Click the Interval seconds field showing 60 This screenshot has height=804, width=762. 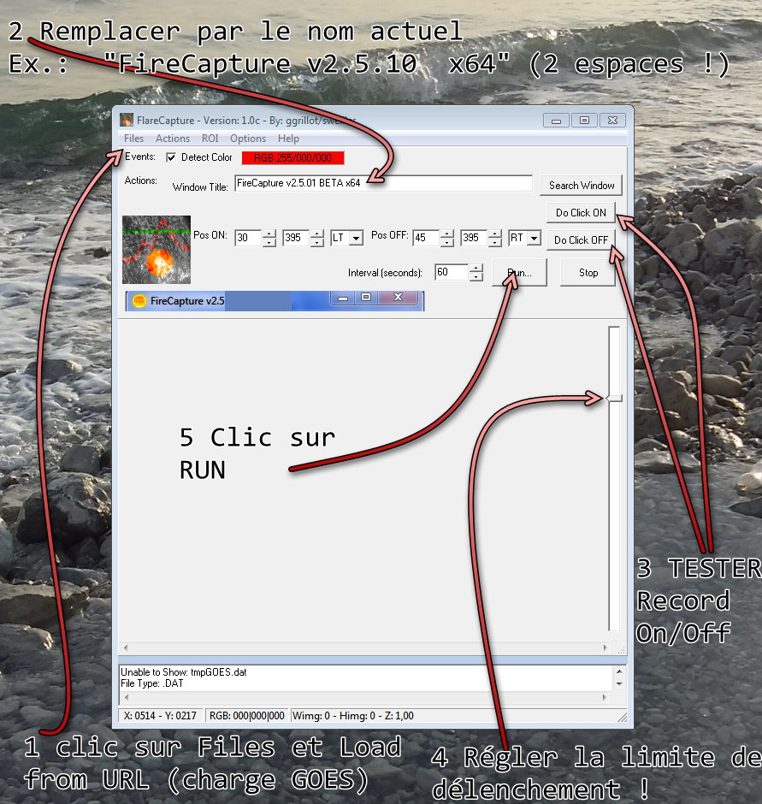(x=452, y=272)
